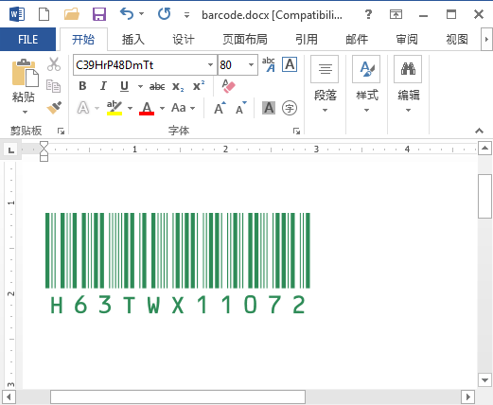
Task: Show more ribbon tabs arrow
Action: click(486, 40)
